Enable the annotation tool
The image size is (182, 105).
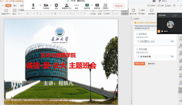pos(105,6)
